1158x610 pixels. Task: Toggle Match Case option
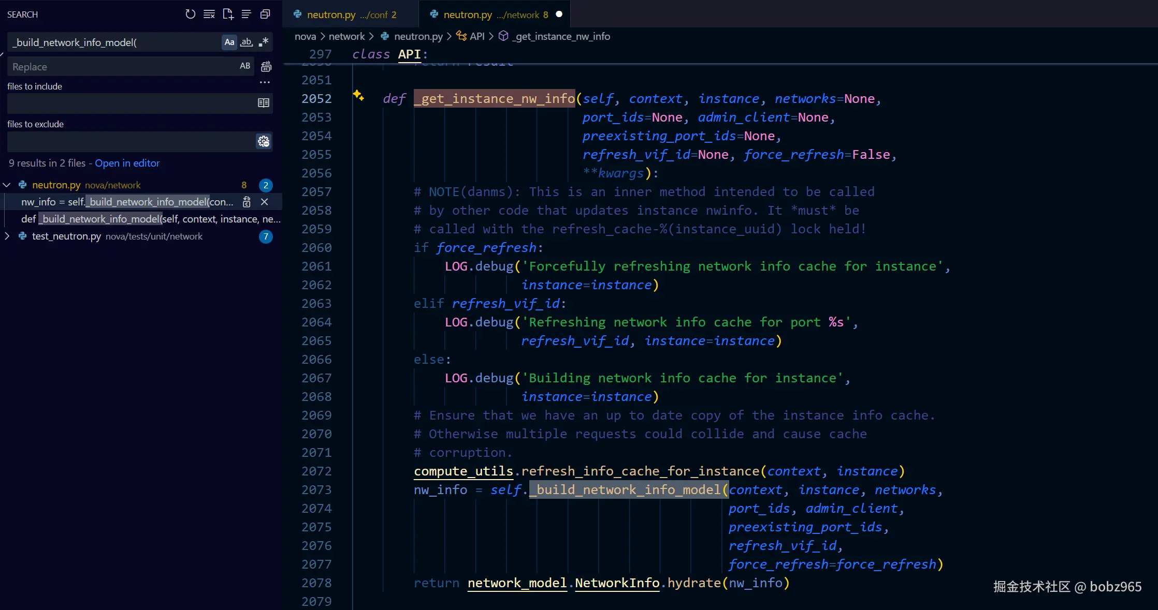pyautogui.click(x=229, y=42)
